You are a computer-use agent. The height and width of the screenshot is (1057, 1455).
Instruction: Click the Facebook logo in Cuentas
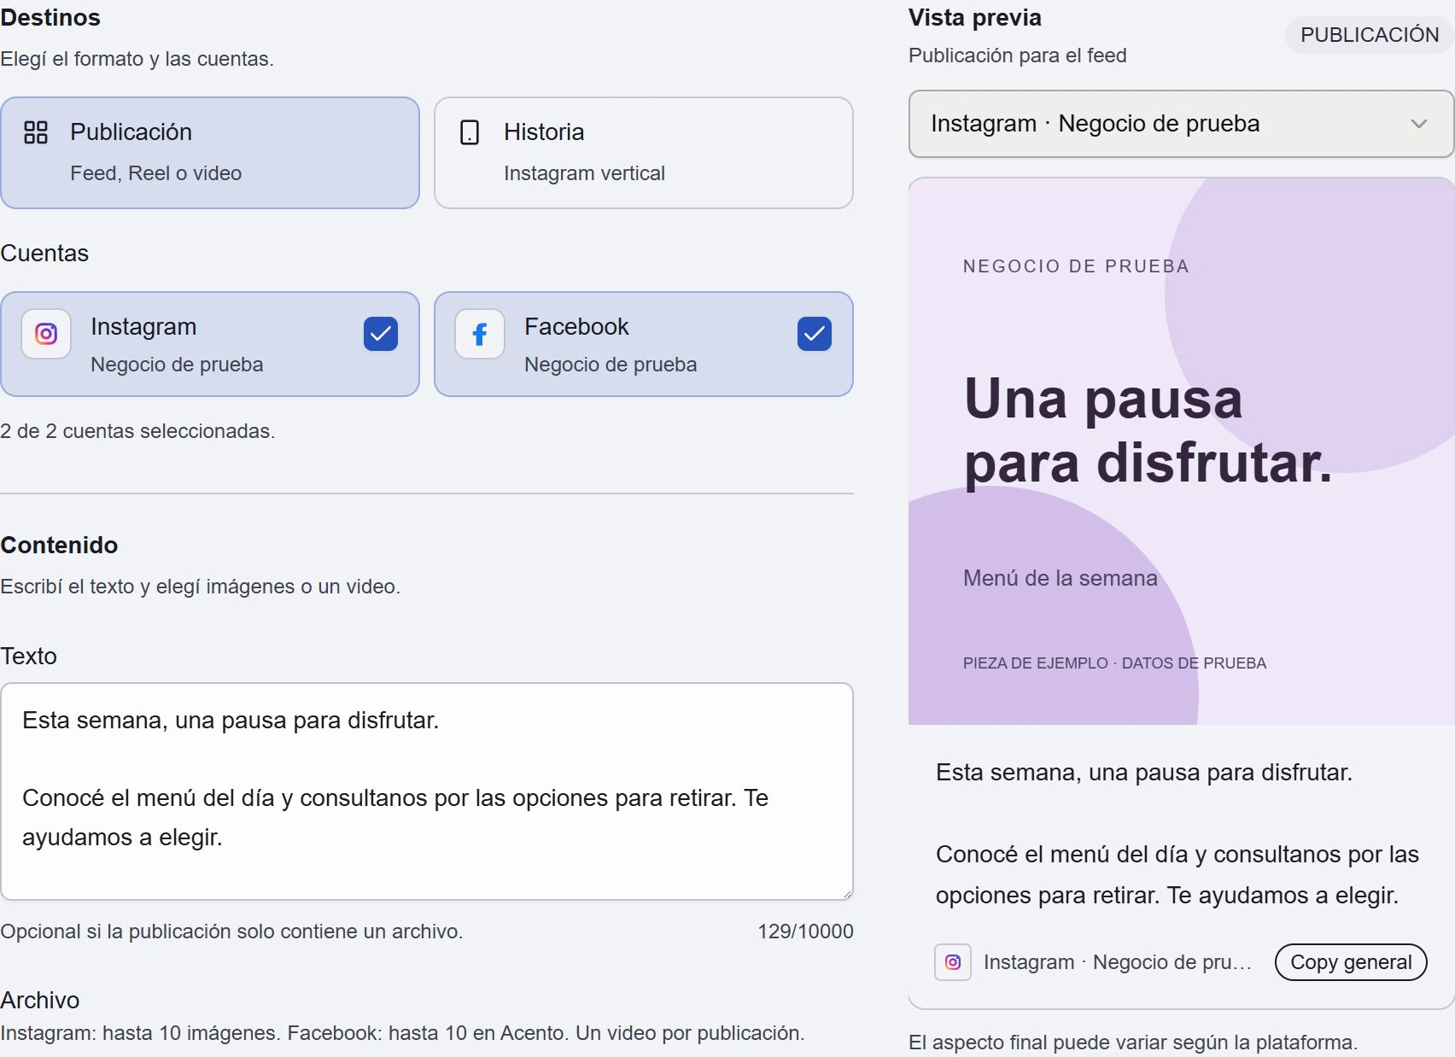(x=480, y=334)
